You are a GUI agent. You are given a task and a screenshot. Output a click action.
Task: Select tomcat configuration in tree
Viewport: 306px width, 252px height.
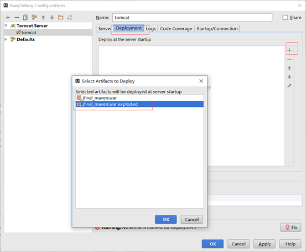tap(48, 33)
